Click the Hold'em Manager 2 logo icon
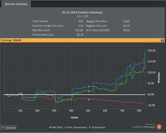Image resolution: width=166 pixels, height=133 pixels. [x=159, y=127]
